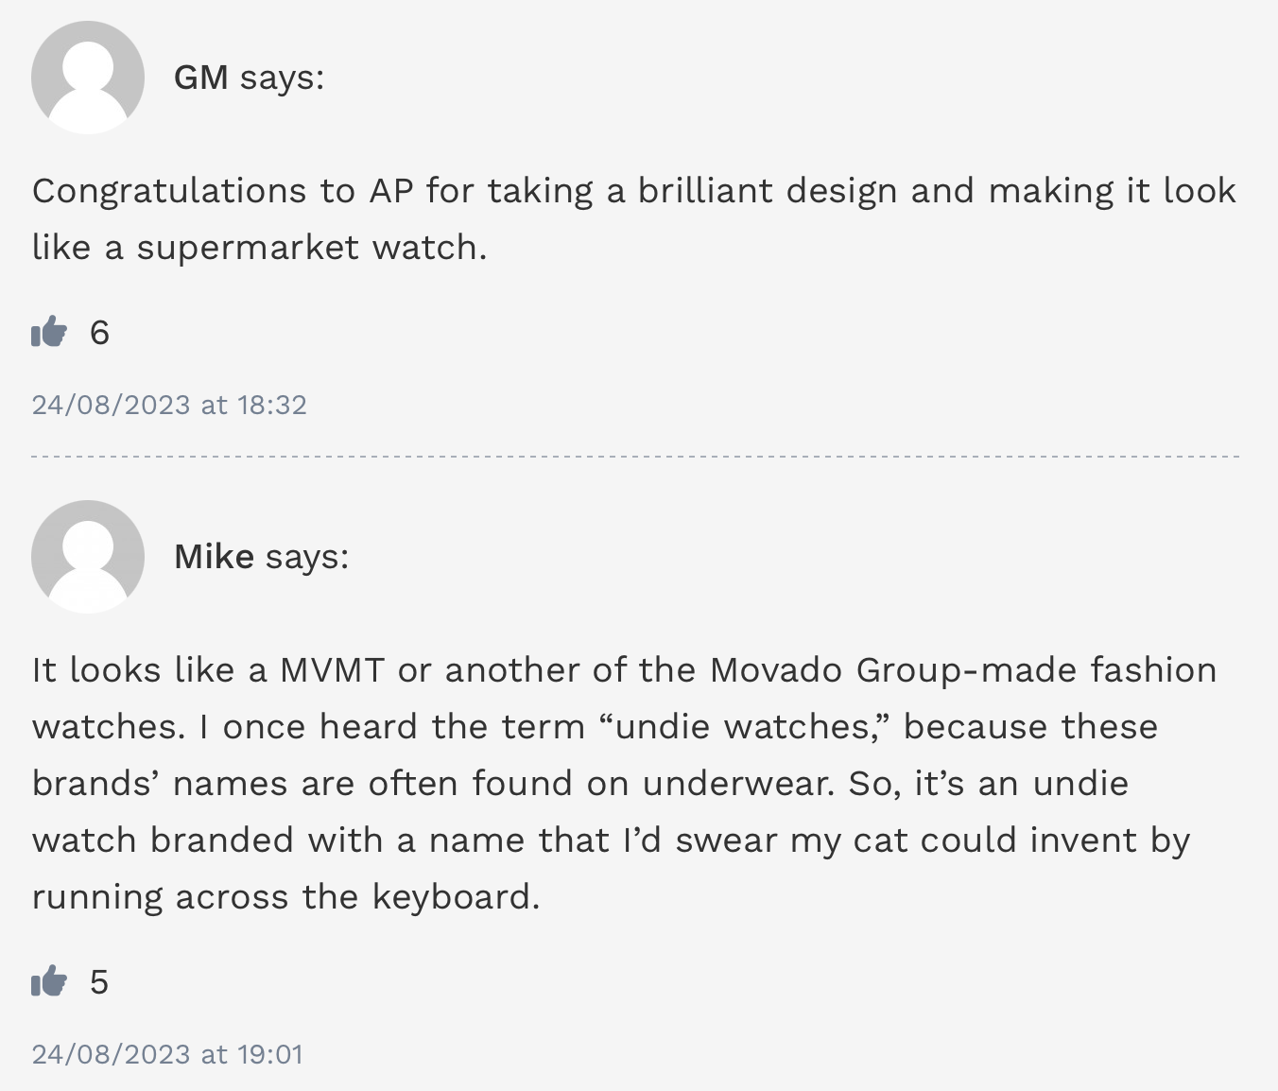
Task: Click the word "says:" after Mike
Action: [306, 558]
